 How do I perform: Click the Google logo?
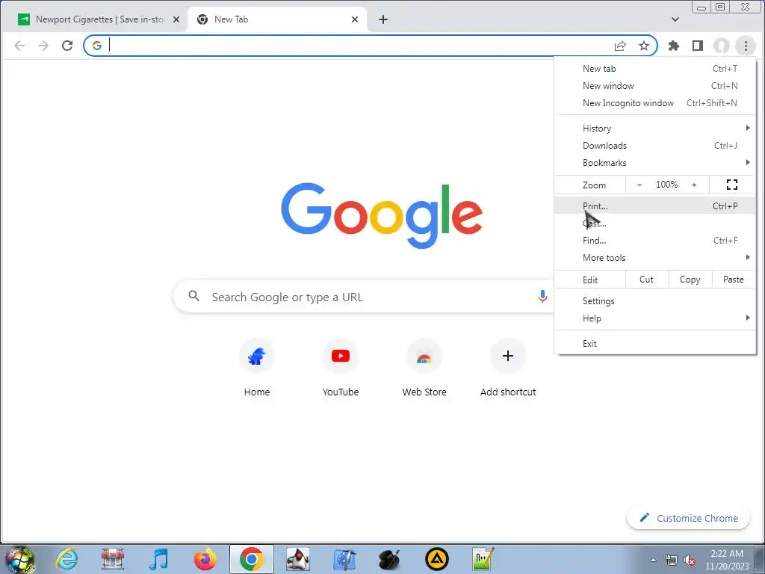(382, 215)
